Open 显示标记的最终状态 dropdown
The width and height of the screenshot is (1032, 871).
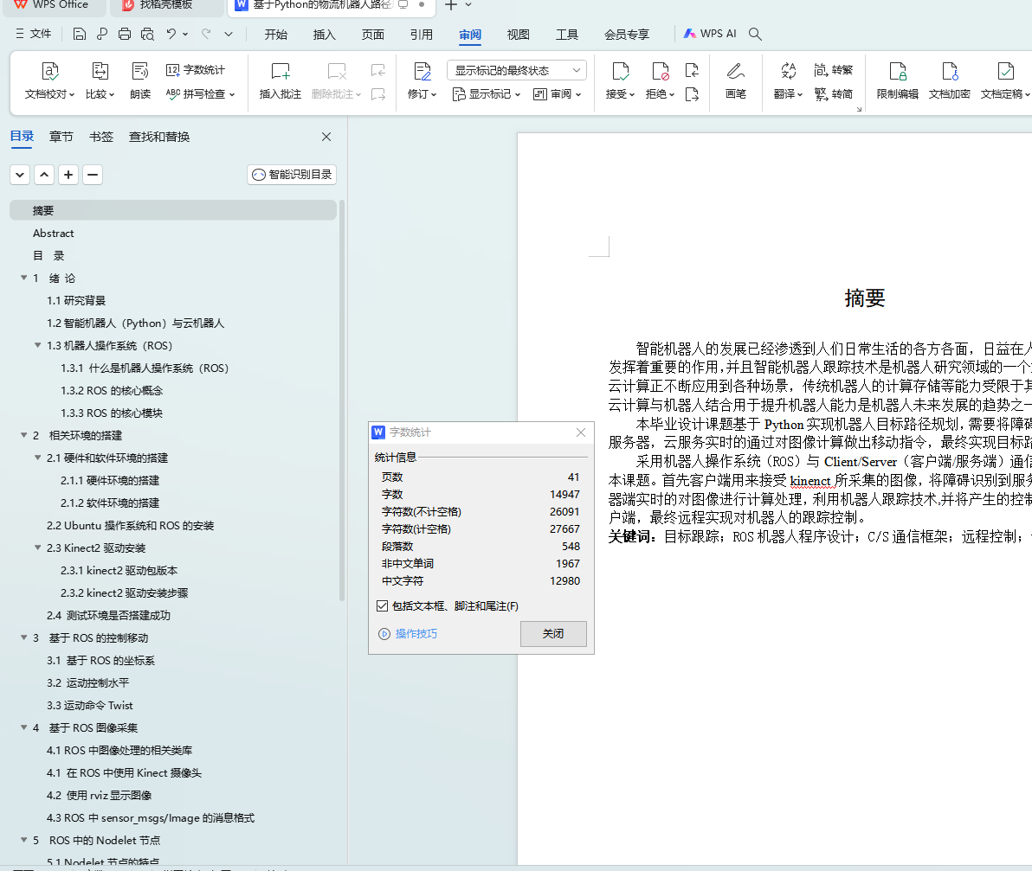517,70
